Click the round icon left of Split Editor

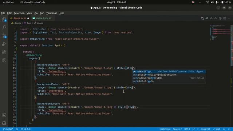pyautogui.click(x=220, y=18)
